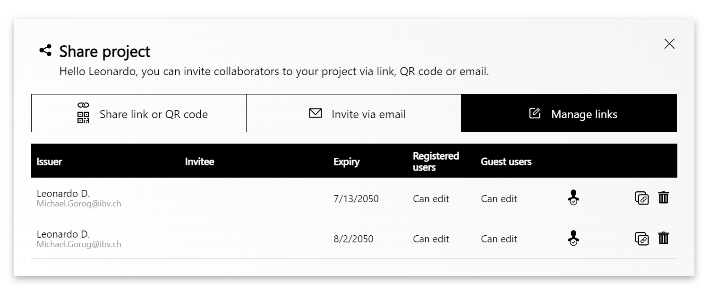Viewport: 709px width, 291px height.
Task: Click the share icon beside Share project
Action: click(x=45, y=50)
